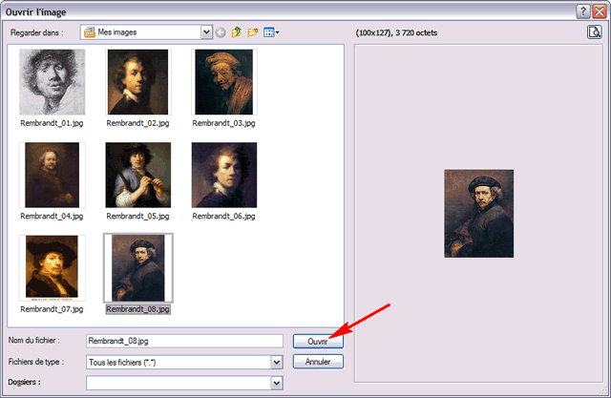
Task: Click the highlighted Rembrandt_08.jpg file name
Action: pyautogui.click(x=137, y=309)
